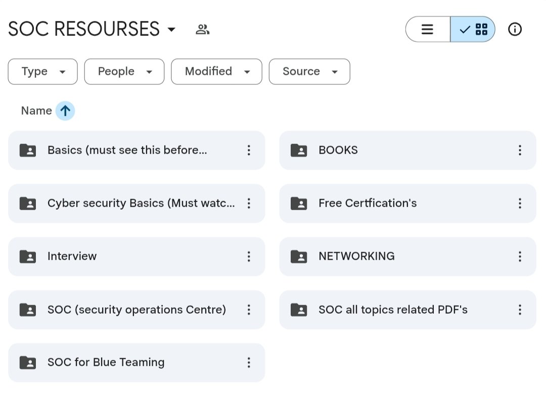Select the 'Interview' folder name
Viewport: 546px width, 398px height.
[72, 257]
